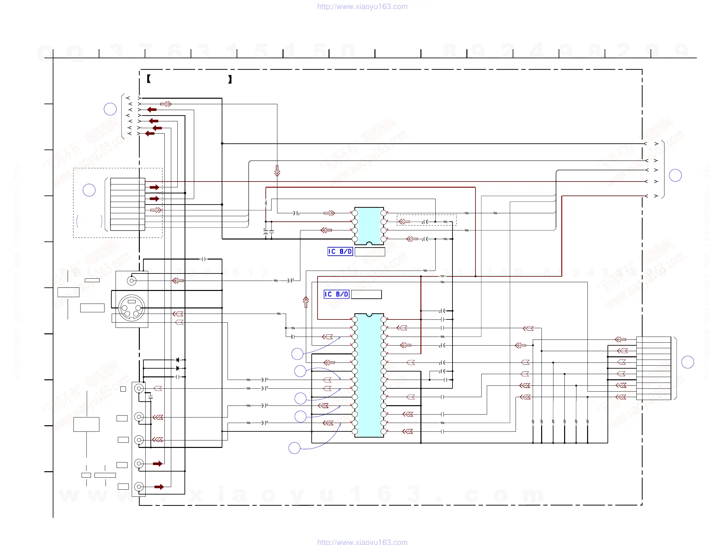Click the bottommost RCA jack at lower left
Screen dimensions: 725x545
[x=139, y=487]
